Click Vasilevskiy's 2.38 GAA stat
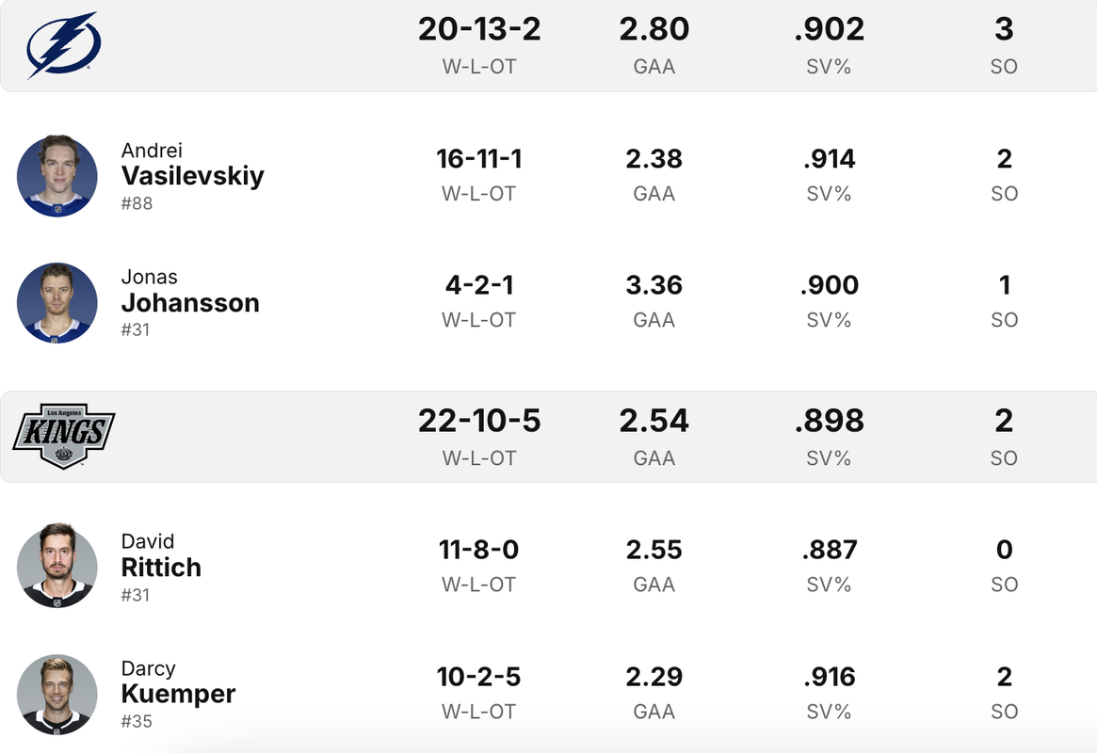Viewport: 1097px width, 753px height. (654, 159)
